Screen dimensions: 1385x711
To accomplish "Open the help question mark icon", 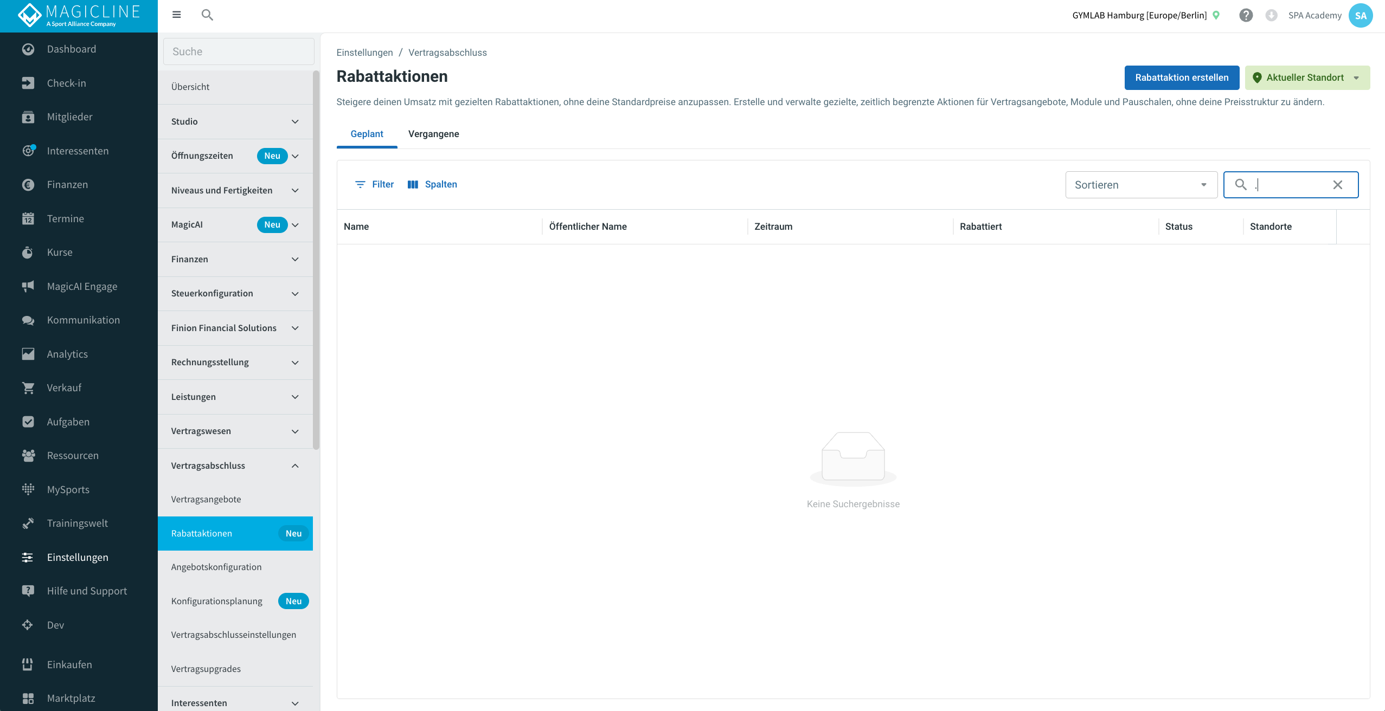I will point(1246,15).
